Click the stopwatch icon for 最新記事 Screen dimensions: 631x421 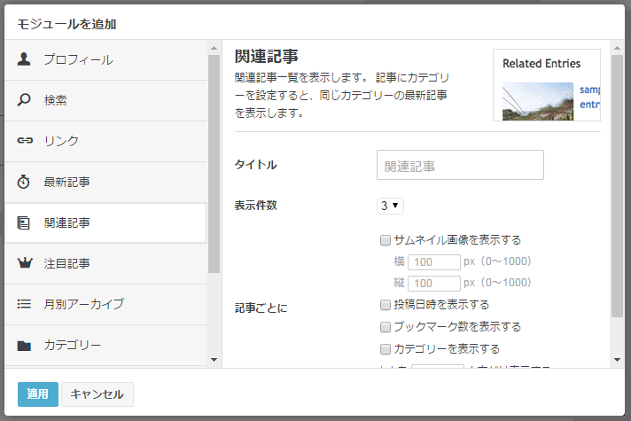point(23,182)
